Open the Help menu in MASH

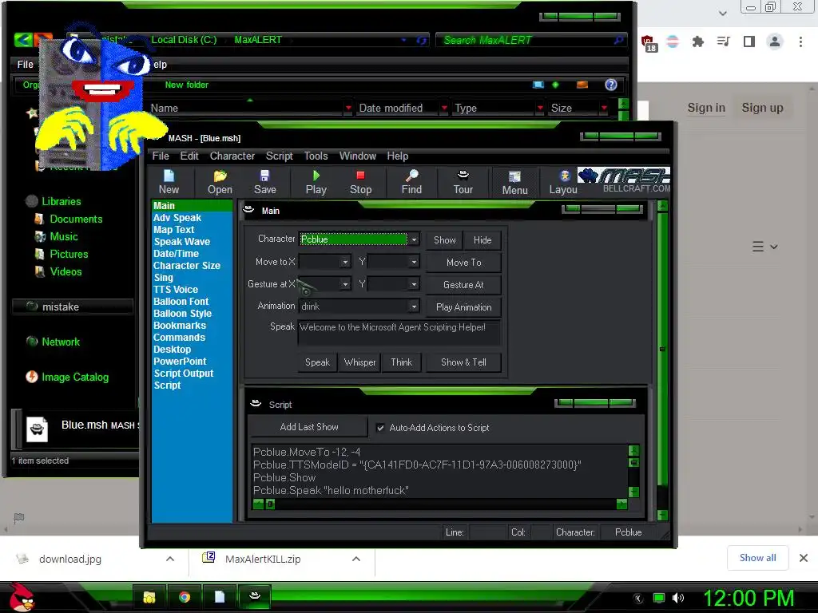pos(398,156)
